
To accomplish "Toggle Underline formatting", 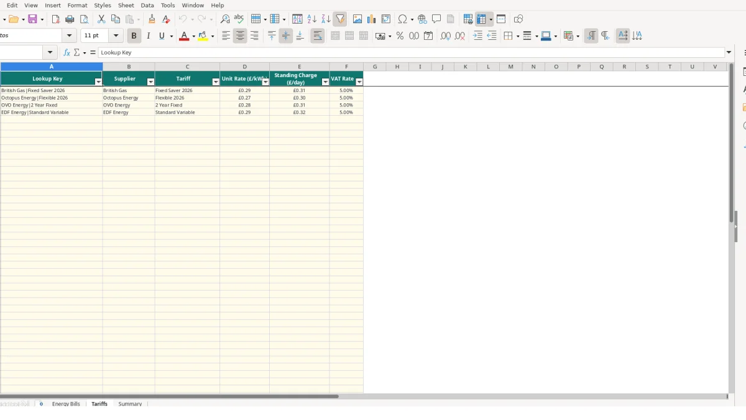I will click(x=162, y=36).
